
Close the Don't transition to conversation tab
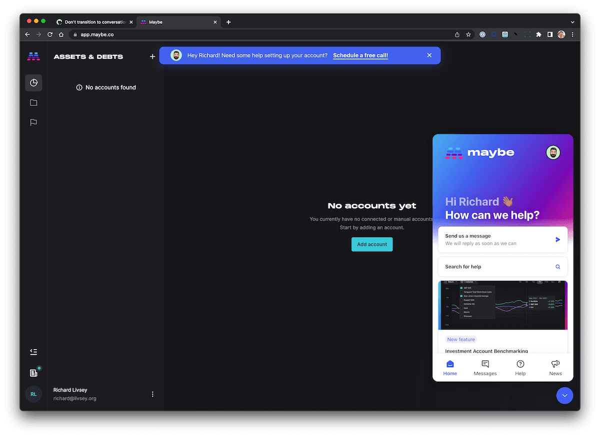click(131, 22)
